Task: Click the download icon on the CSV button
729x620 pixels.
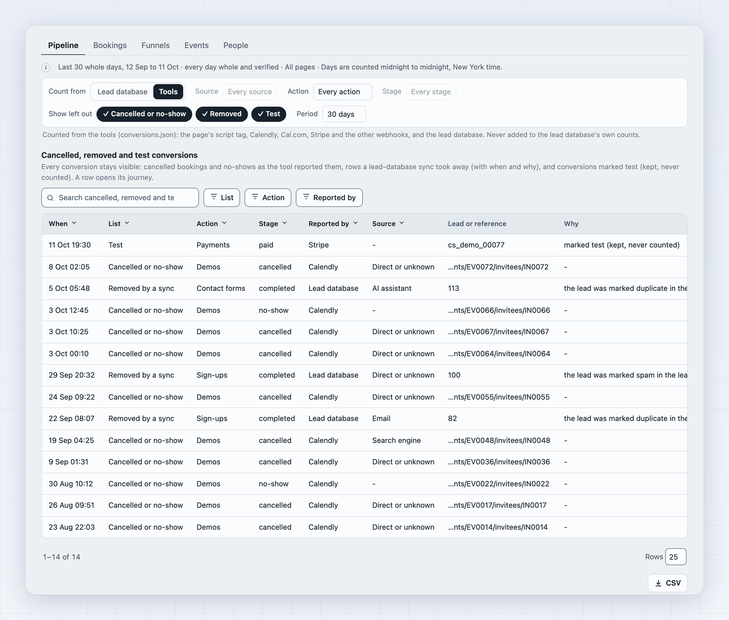Action: coord(658,583)
